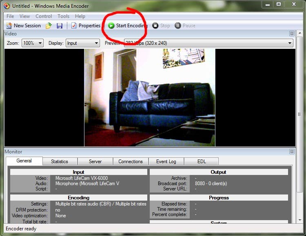Expand the Display Input dropdown
The width and height of the screenshot is (306, 236).
[x=83, y=43]
